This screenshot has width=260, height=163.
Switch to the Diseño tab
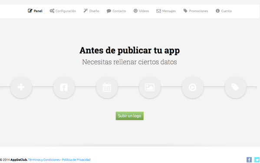91,11
